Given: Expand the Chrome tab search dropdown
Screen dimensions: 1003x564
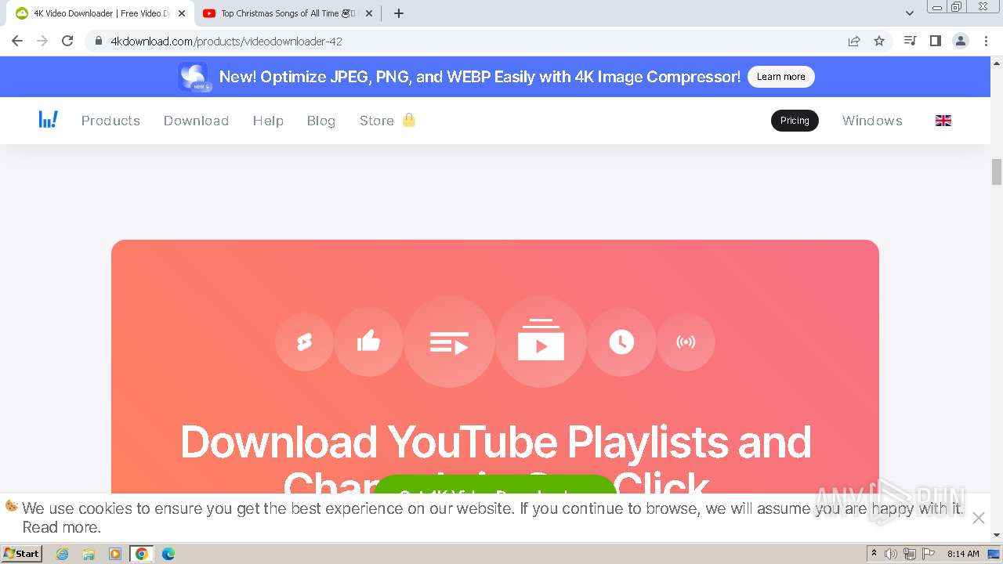Looking at the screenshot, I should click(x=910, y=13).
